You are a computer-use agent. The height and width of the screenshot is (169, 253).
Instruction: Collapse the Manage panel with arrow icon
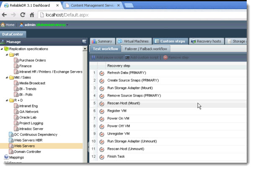pos(84,42)
